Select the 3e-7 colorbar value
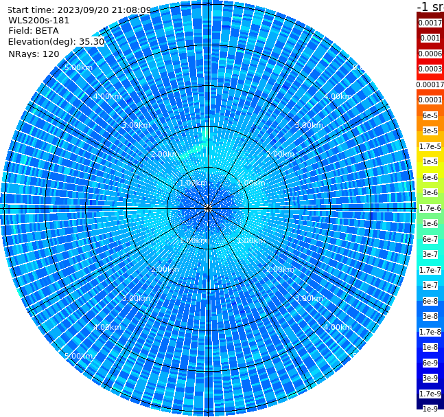This screenshot has width=444, height=417. (x=430, y=255)
